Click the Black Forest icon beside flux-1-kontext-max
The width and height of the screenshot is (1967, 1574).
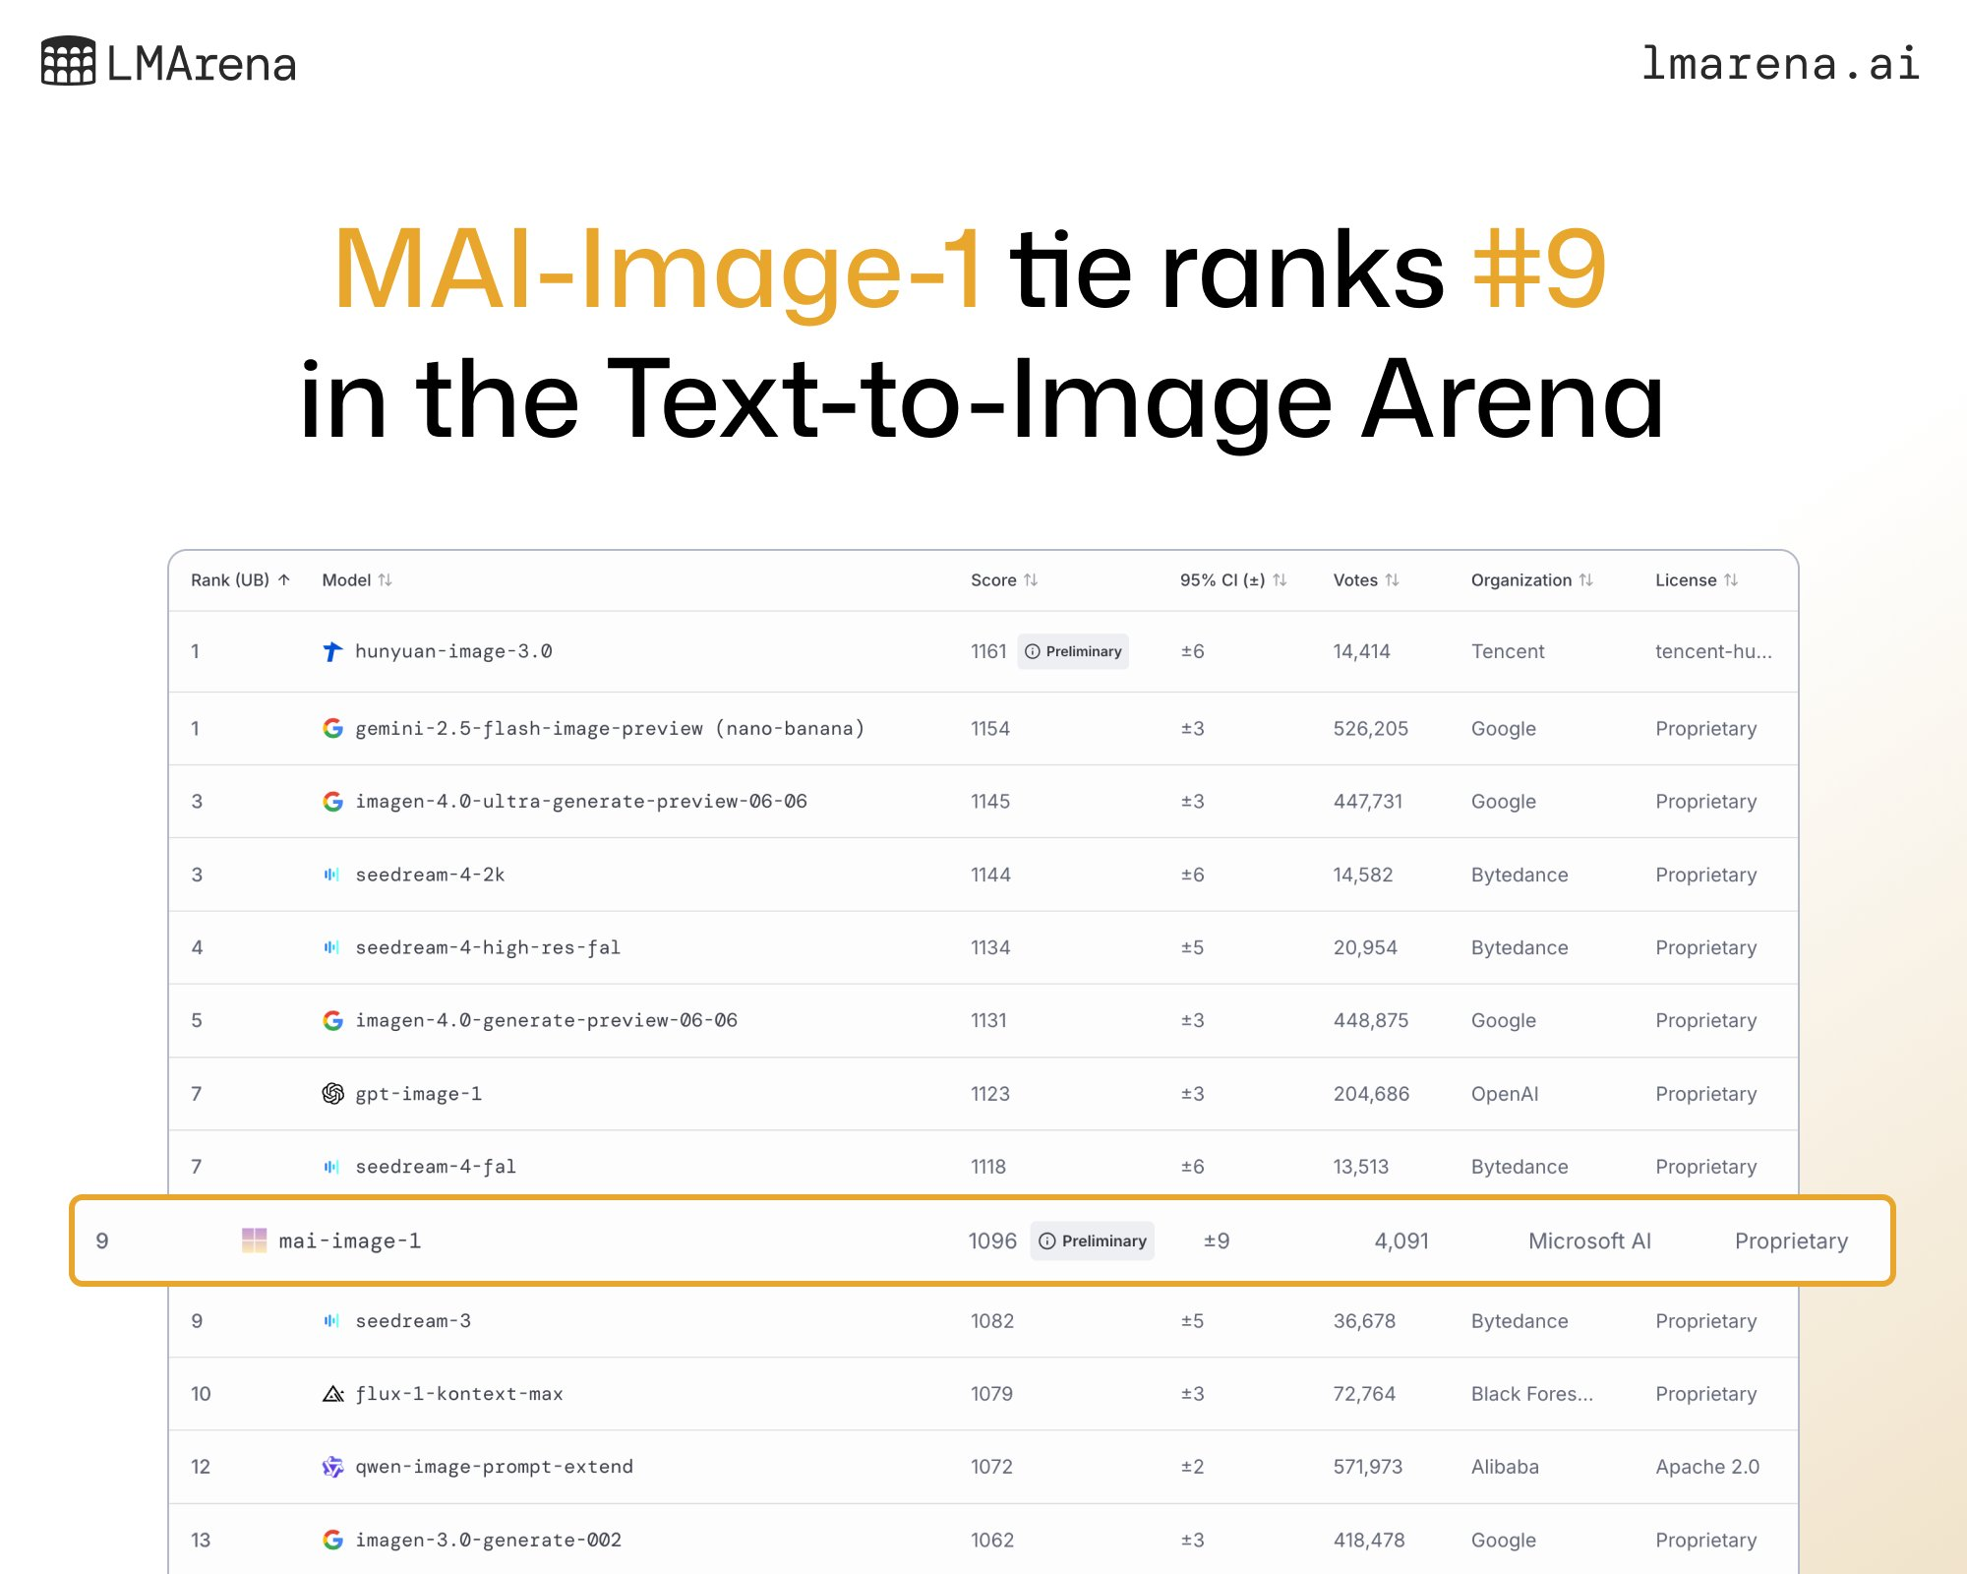(332, 1394)
